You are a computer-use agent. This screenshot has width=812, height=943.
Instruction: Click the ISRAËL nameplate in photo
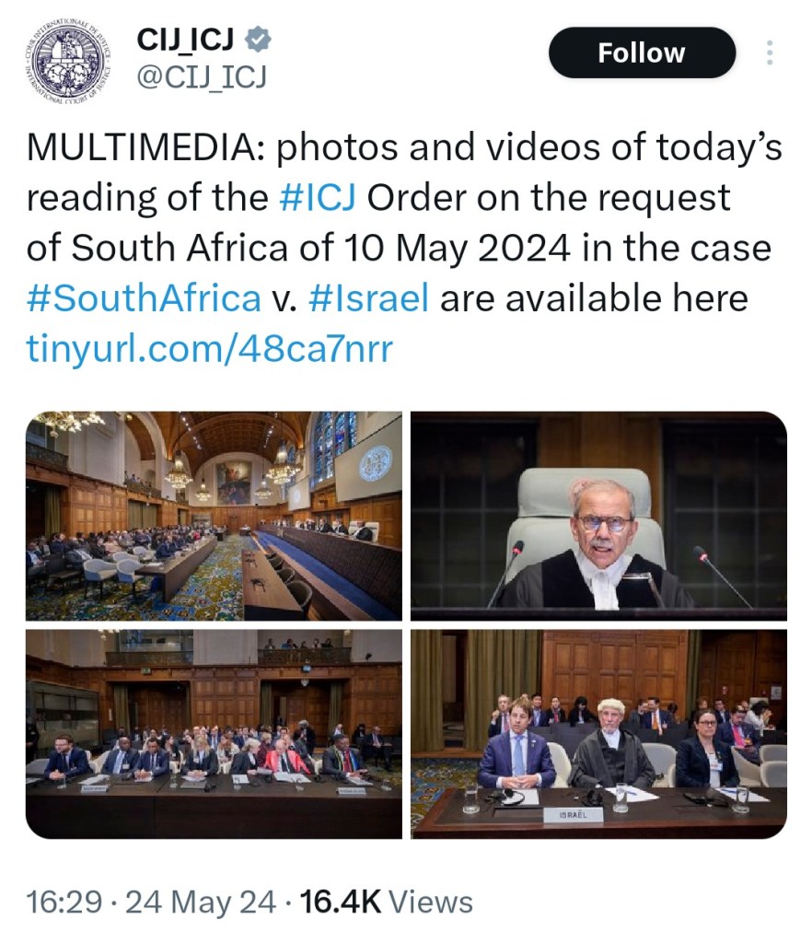click(573, 815)
